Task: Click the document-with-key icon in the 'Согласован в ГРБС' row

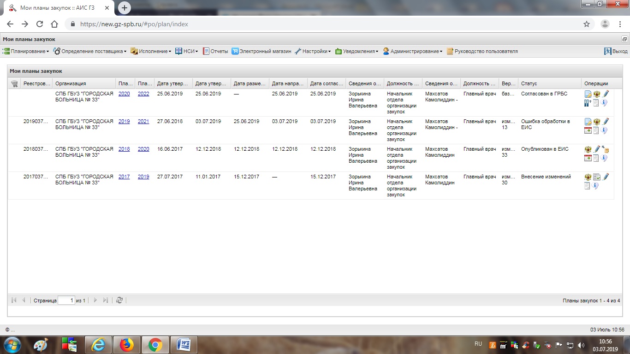Action: 588,94
